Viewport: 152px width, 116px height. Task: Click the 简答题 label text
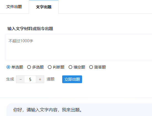click(100, 67)
